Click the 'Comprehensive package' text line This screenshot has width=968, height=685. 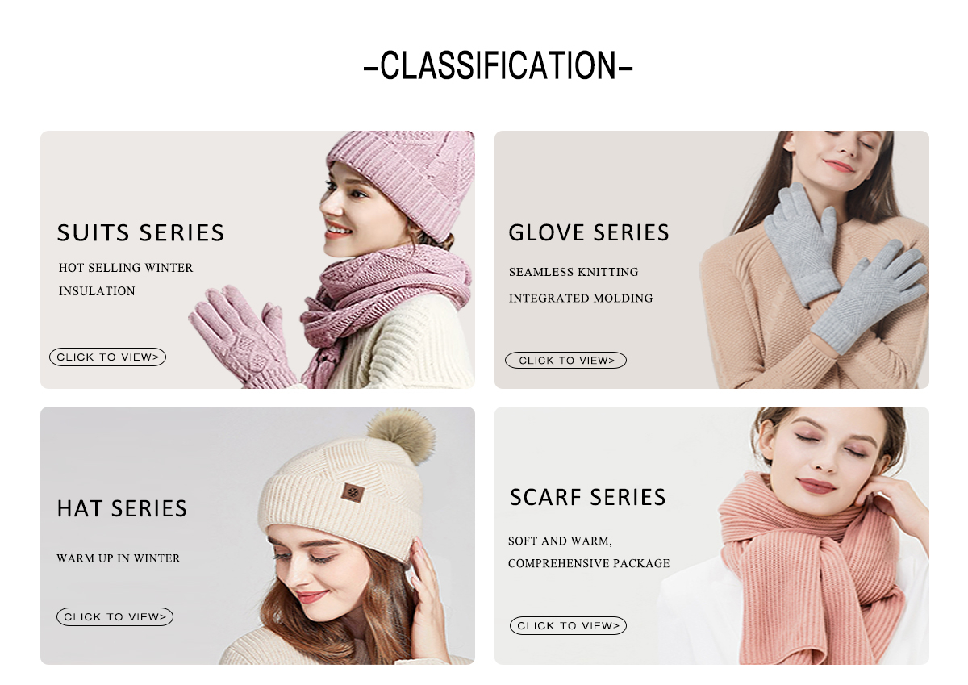point(589,563)
